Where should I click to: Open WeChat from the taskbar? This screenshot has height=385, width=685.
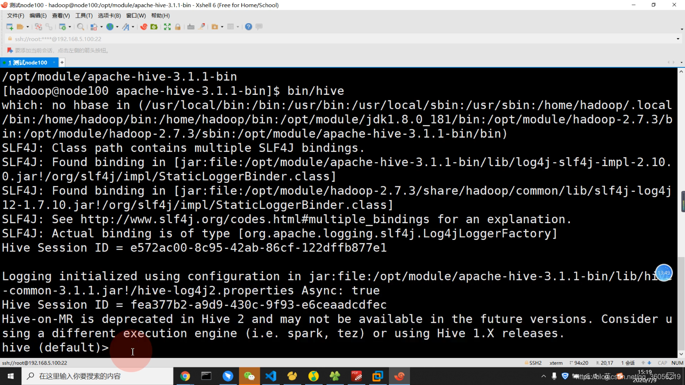[249, 376]
